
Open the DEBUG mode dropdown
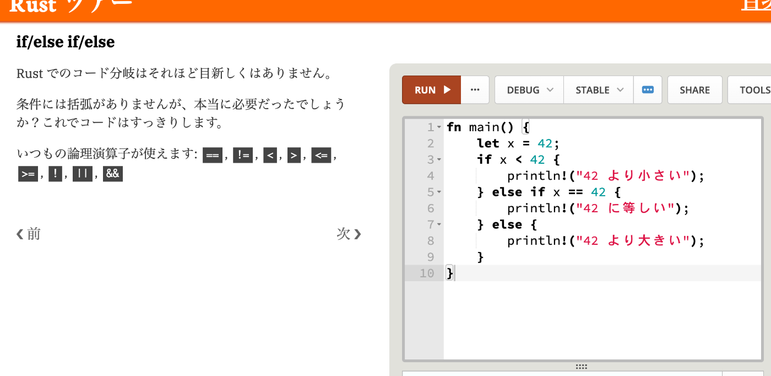tap(529, 90)
